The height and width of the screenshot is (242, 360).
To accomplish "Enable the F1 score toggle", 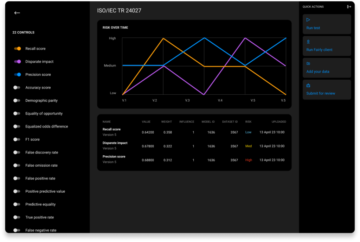I will tap(17, 139).
